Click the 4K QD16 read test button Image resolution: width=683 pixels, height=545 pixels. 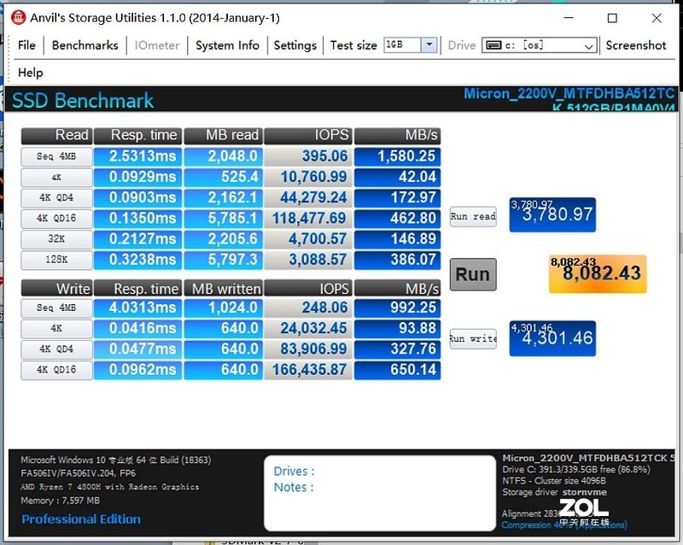tap(56, 218)
